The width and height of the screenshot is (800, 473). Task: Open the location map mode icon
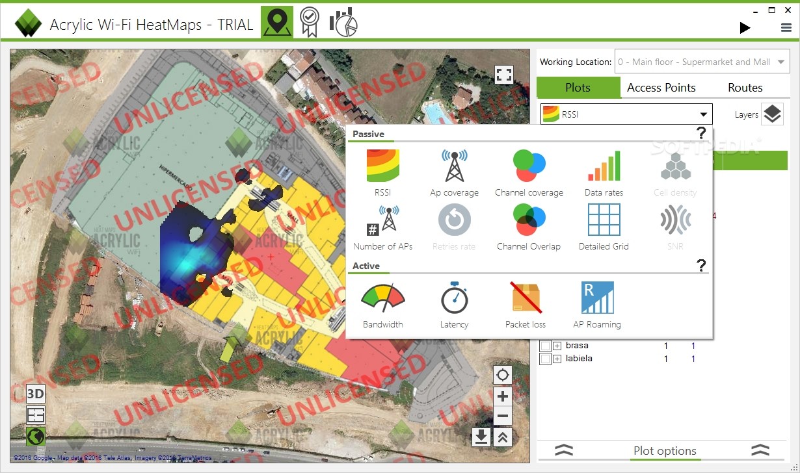(277, 22)
